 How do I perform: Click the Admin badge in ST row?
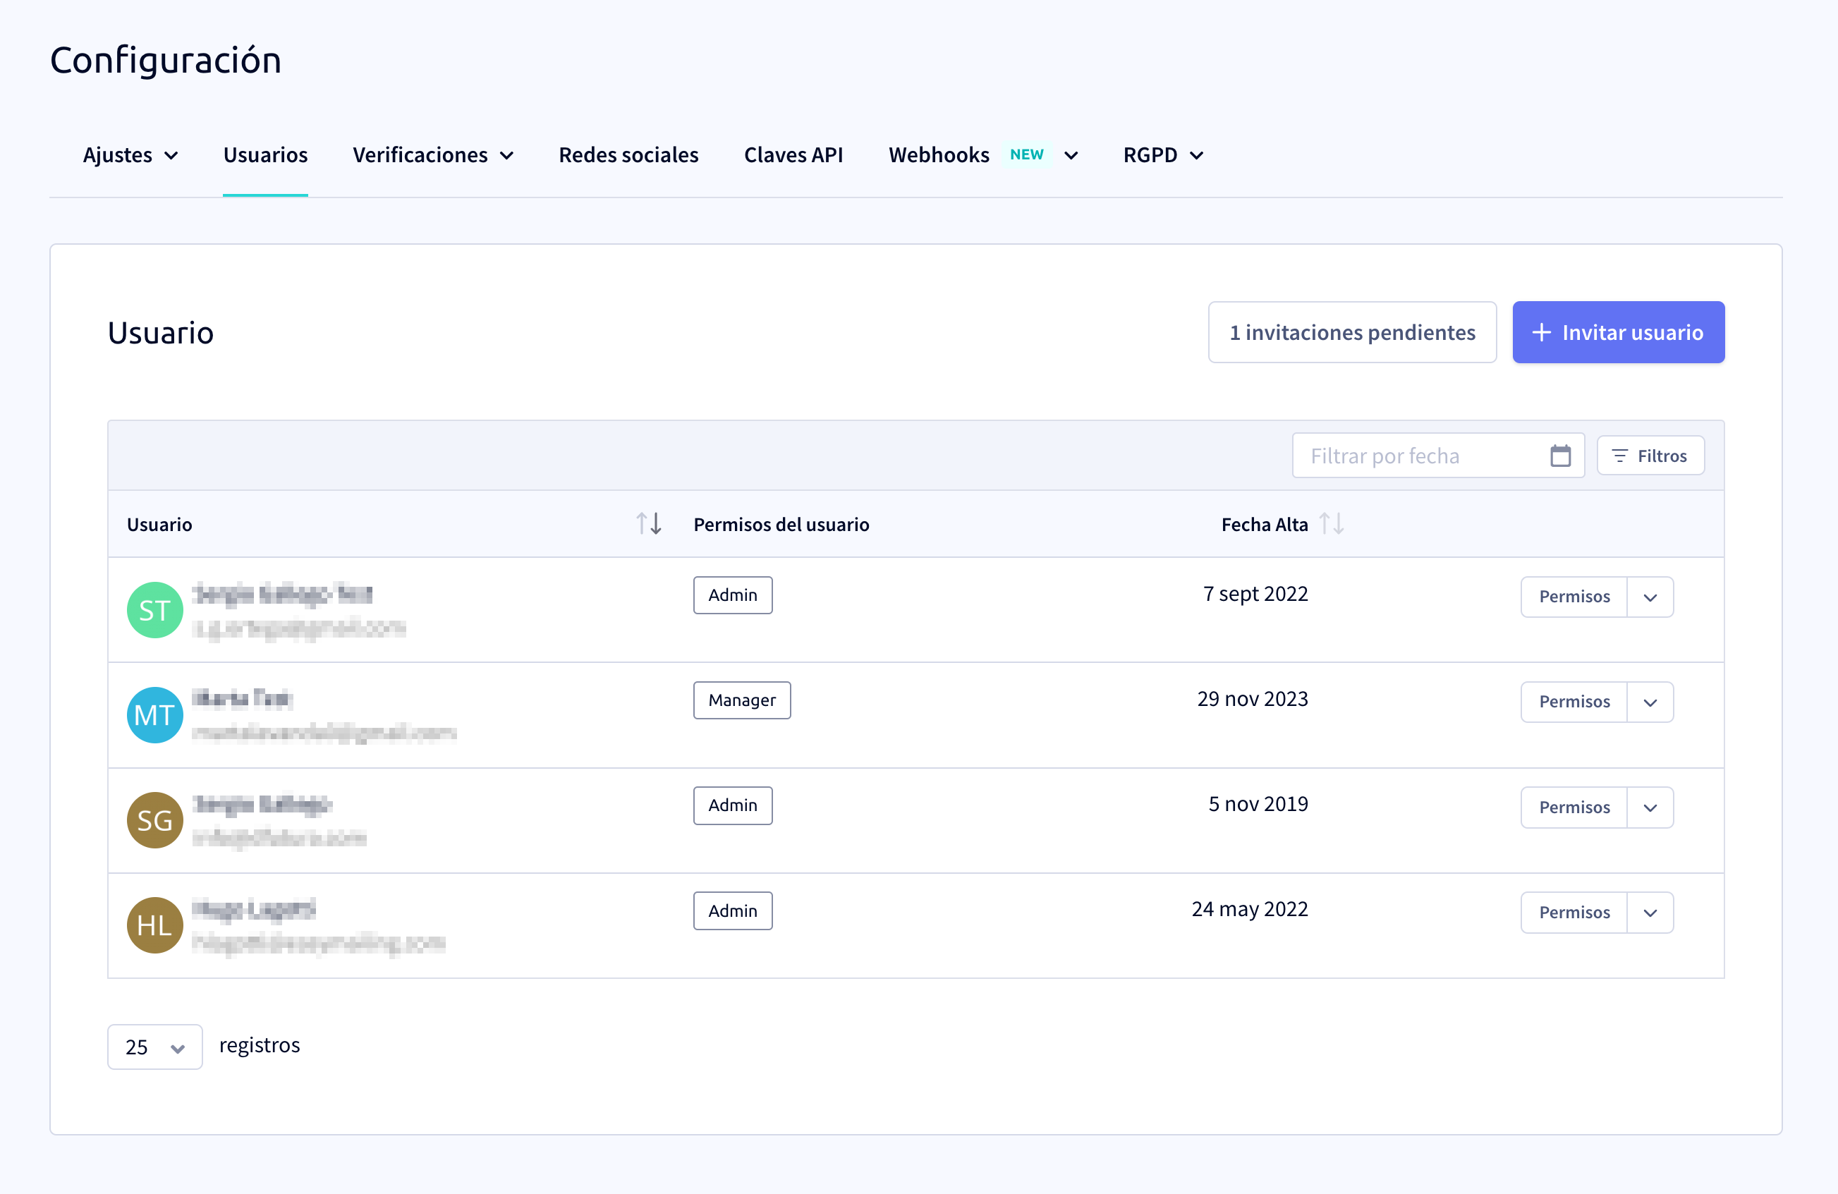tap(733, 595)
